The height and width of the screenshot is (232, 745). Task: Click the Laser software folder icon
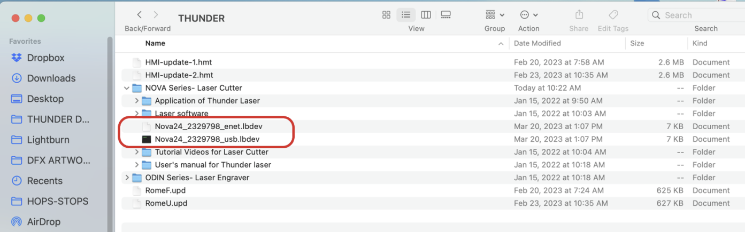click(x=146, y=114)
